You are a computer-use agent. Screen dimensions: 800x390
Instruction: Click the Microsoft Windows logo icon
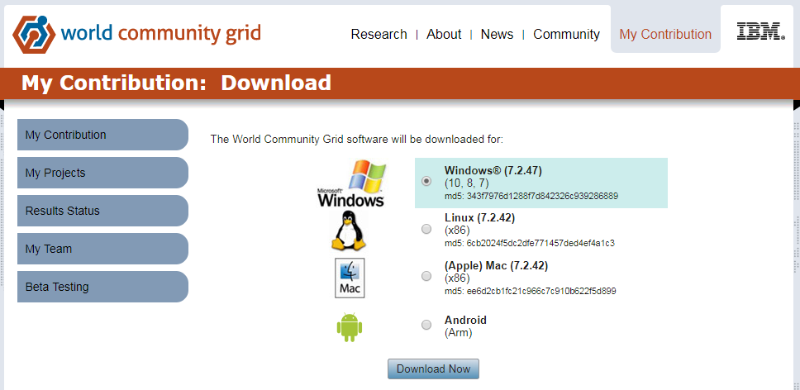351,183
